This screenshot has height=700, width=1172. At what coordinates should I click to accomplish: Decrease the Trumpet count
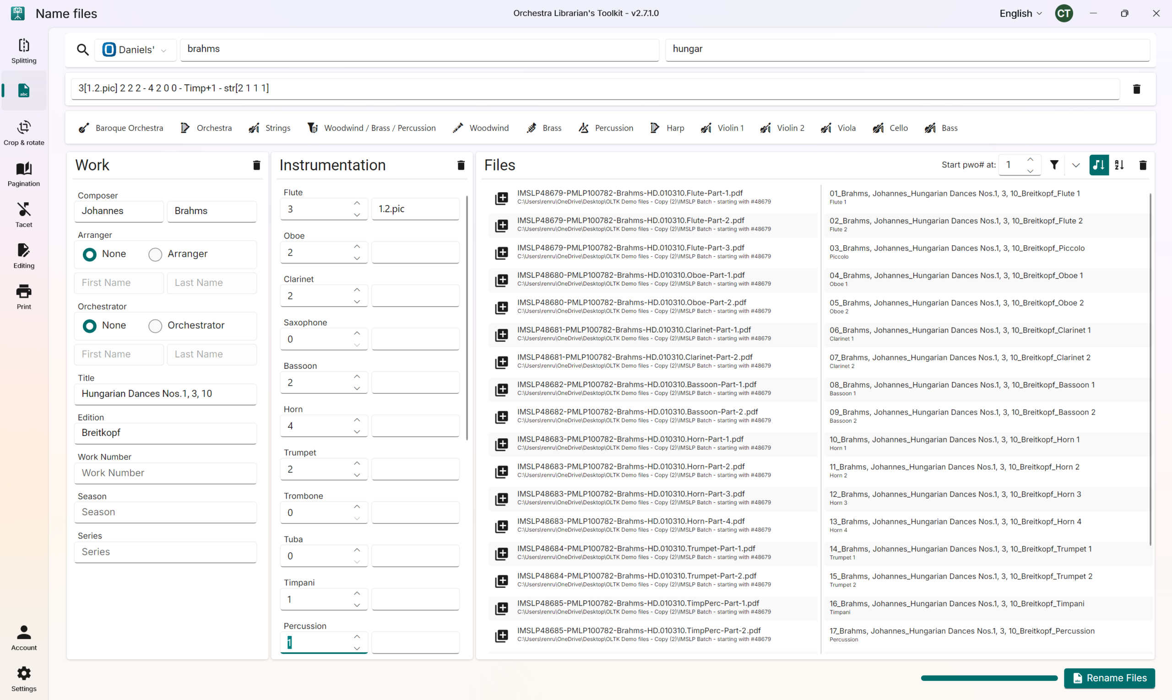357,475
